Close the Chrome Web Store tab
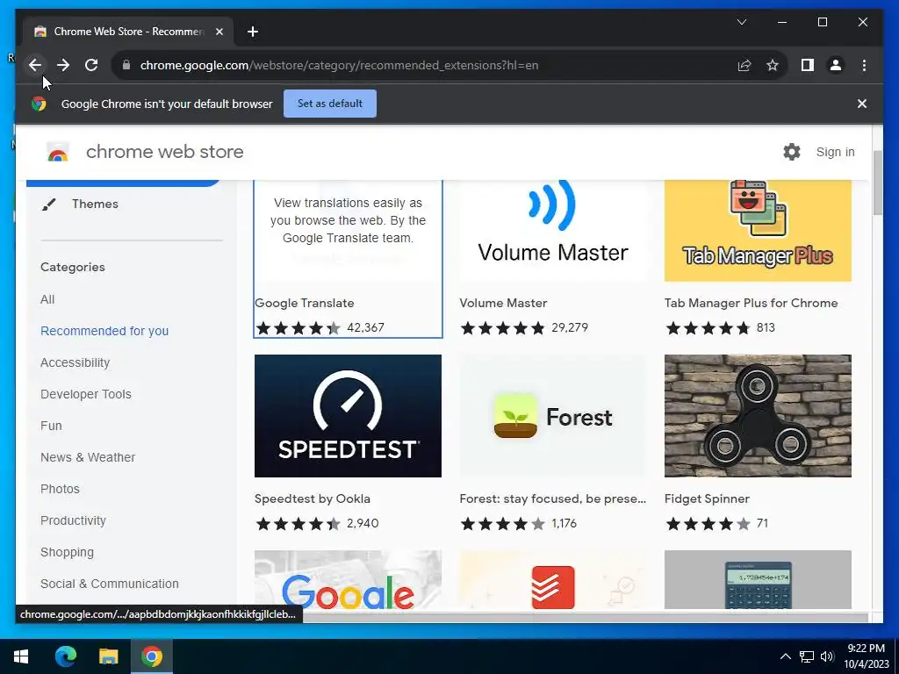This screenshot has width=899, height=674. [219, 32]
